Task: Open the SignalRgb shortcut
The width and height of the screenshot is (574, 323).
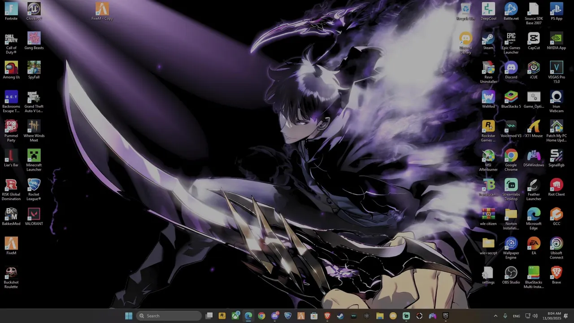Action: tap(557, 158)
